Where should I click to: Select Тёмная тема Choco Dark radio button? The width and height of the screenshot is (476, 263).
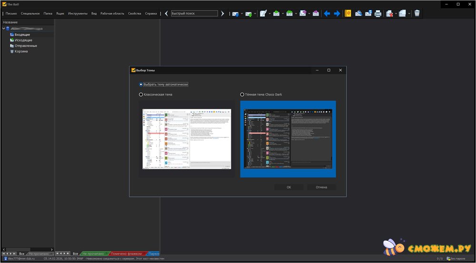(242, 95)
